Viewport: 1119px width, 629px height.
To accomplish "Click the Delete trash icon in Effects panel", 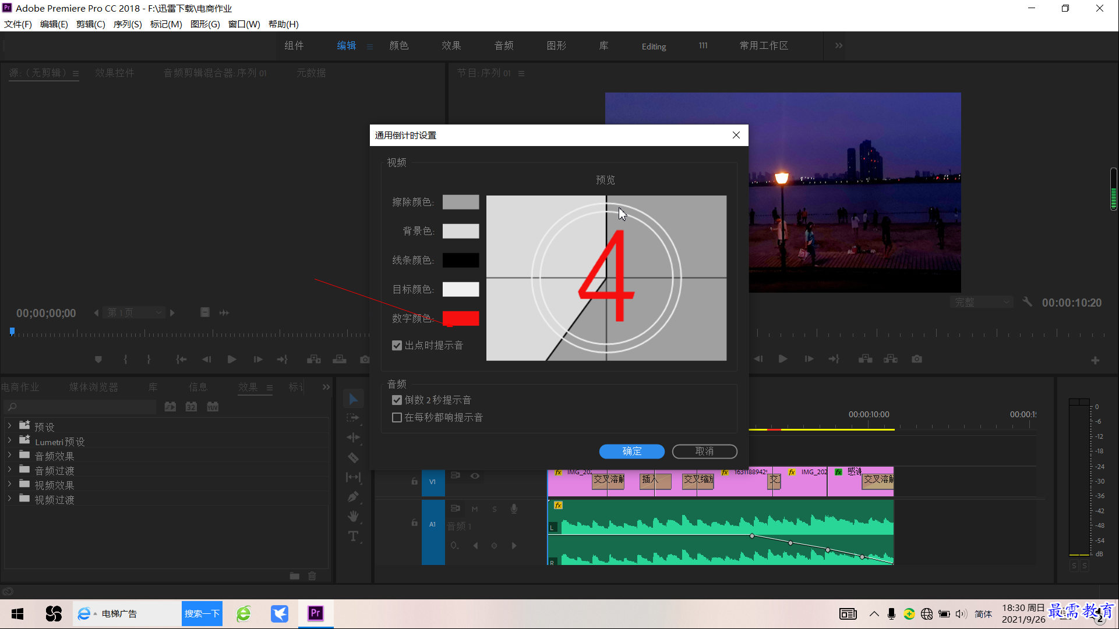I will (x=312, y=576).
